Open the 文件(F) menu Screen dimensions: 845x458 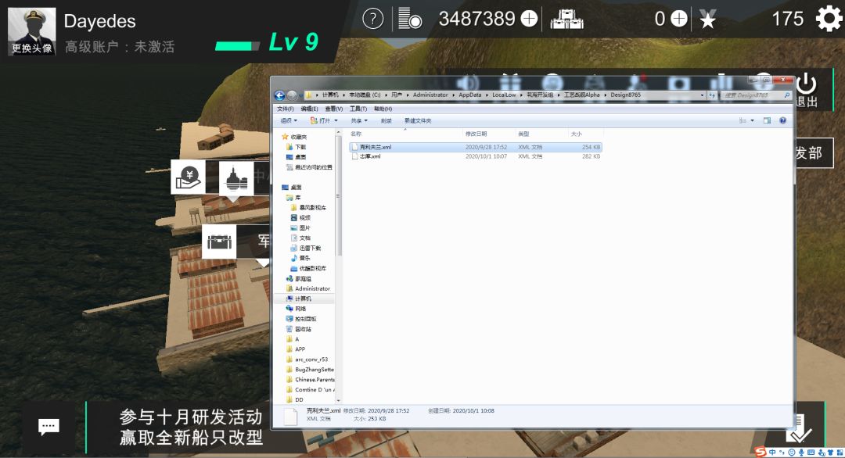pyautogui.click(x=285, y=109)
